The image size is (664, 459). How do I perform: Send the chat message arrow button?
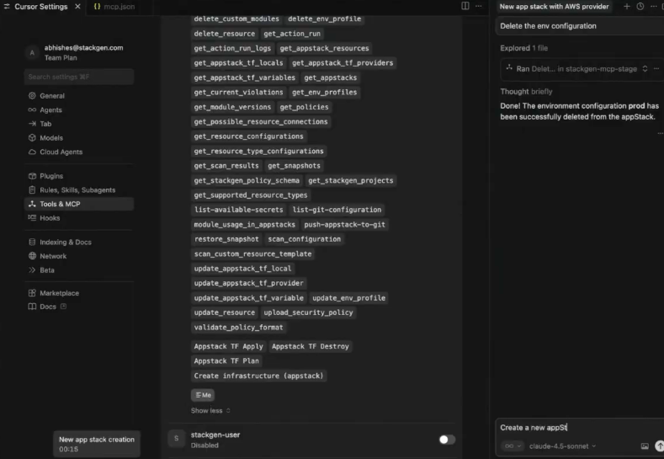tap(659, 446)
